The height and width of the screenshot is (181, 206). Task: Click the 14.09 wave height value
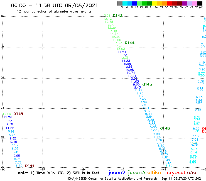119,46
